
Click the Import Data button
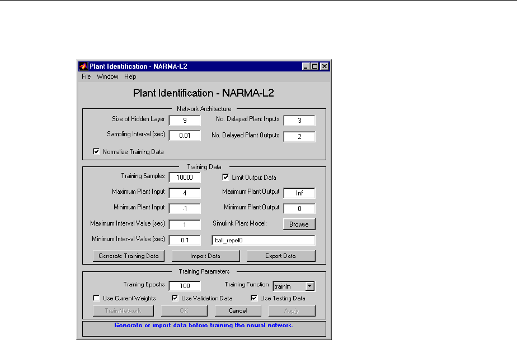205,256
